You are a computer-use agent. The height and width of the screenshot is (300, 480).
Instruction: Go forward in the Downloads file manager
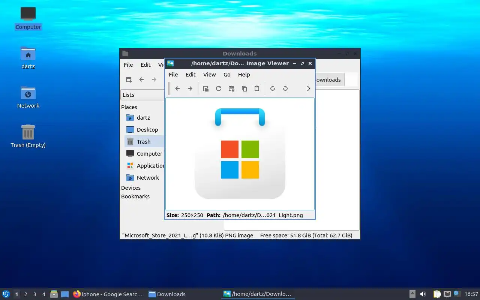tap(154, 79)
